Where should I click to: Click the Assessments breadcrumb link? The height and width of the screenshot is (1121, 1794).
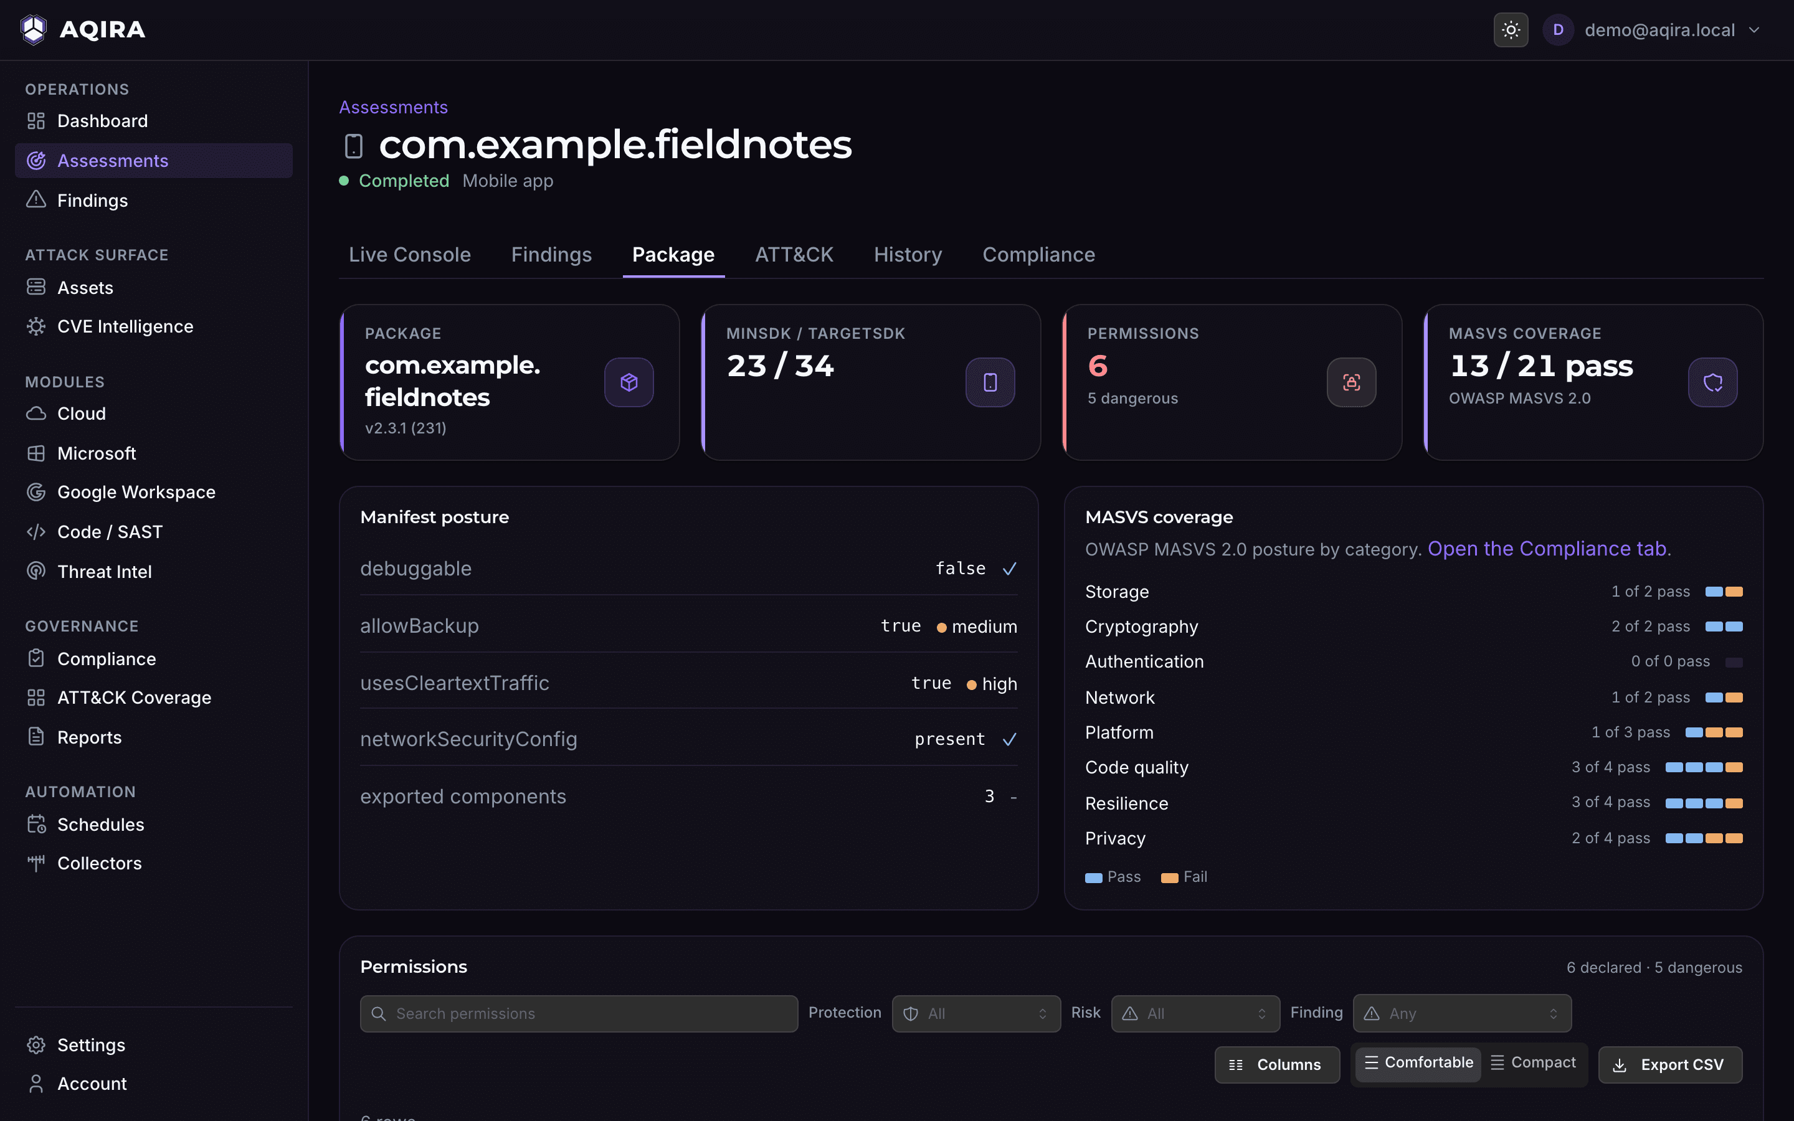pyautogui.click(x=393, y=108)
